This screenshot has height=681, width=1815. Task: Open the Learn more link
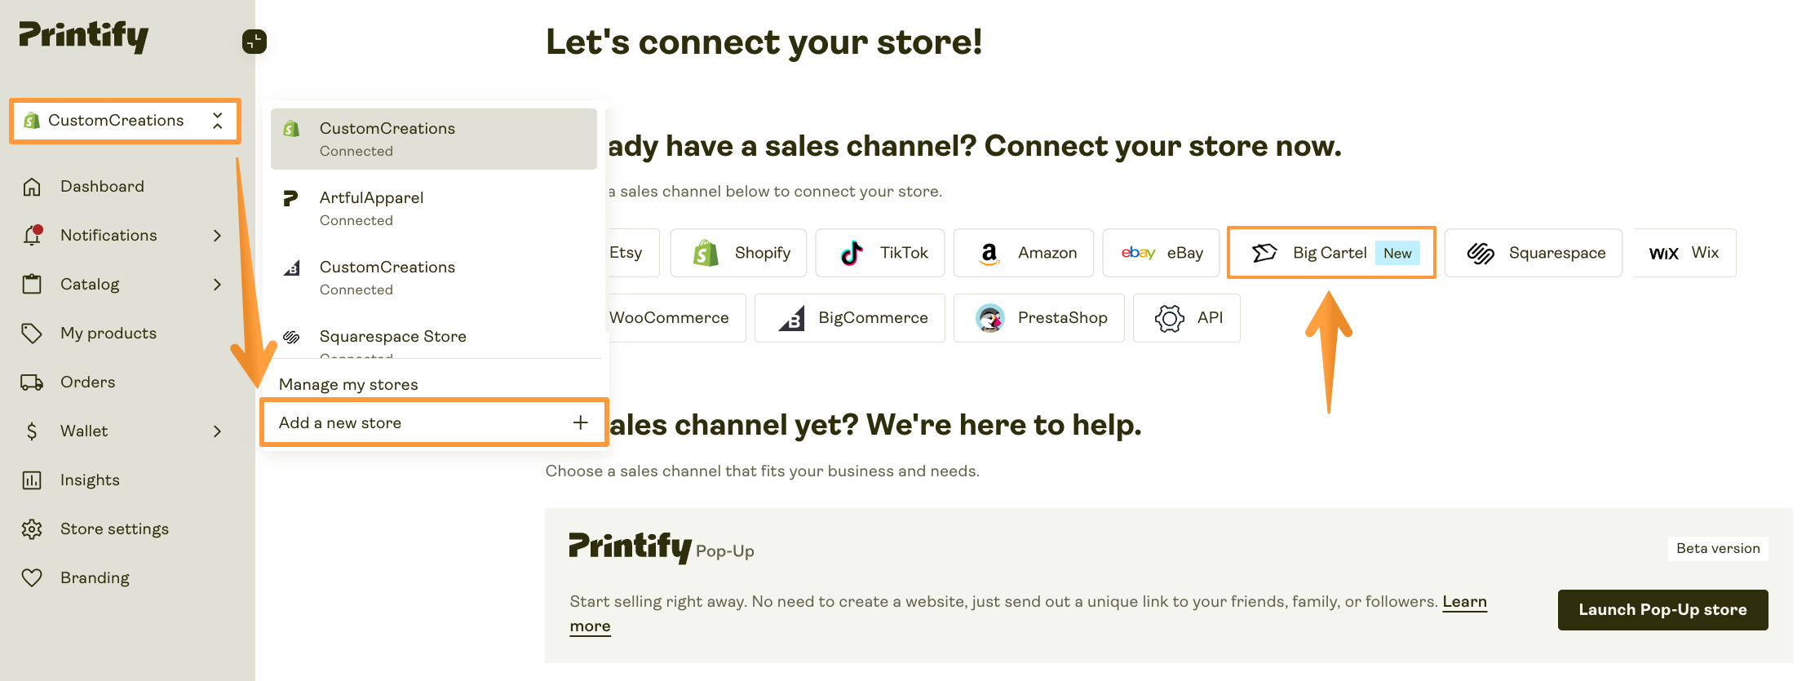(1464, 601)
